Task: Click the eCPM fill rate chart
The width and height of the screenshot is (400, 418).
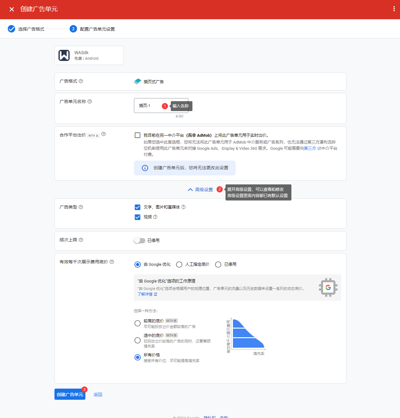Action: tap(246, 336)
